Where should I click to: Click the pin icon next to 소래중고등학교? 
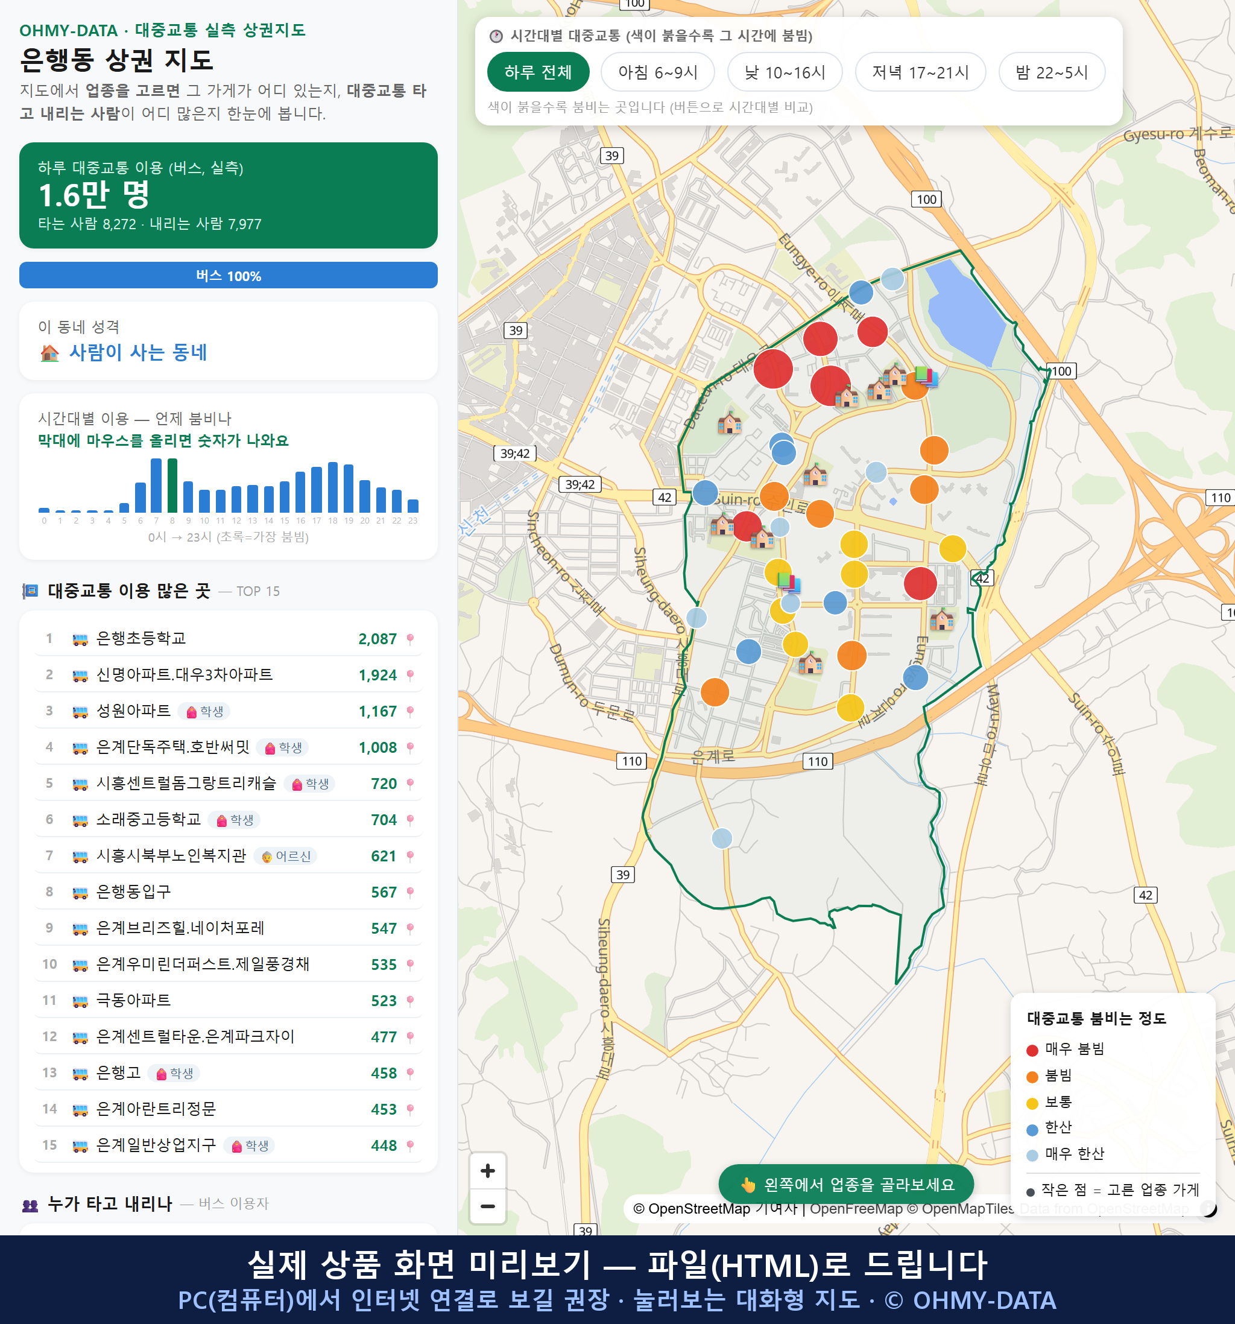click(x=410, y=820)
